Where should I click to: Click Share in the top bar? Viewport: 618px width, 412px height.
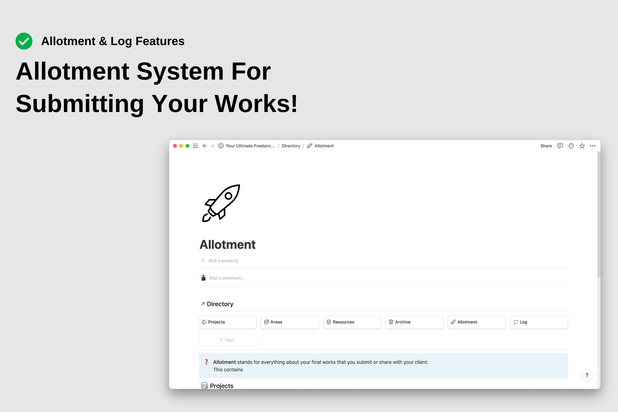[546, 146]
